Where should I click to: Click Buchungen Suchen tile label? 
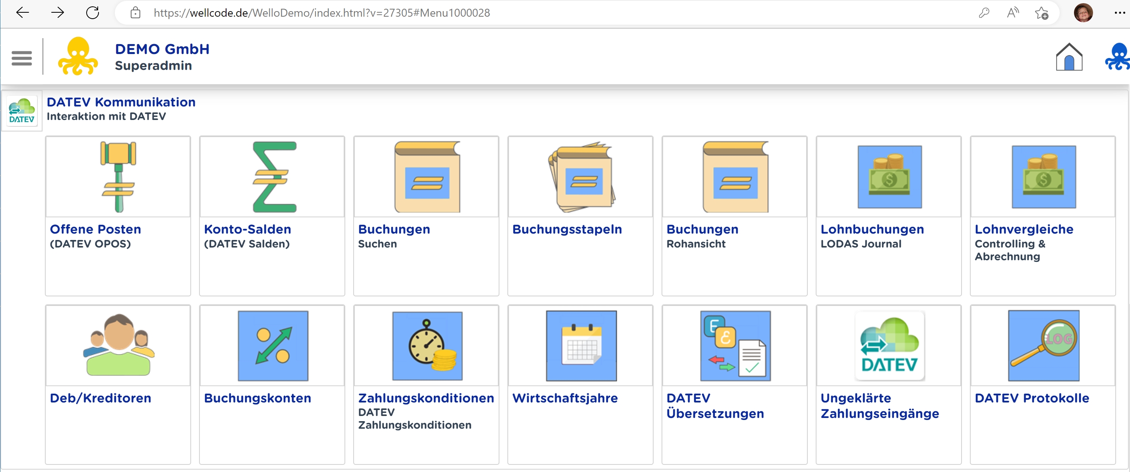click(393, 229)
